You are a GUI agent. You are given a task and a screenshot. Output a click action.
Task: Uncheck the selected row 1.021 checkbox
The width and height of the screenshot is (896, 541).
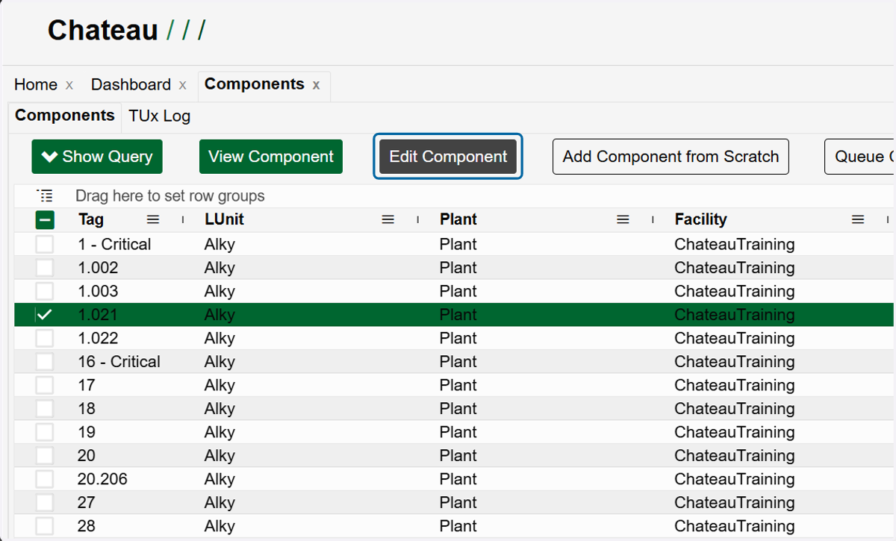(45, 315)
